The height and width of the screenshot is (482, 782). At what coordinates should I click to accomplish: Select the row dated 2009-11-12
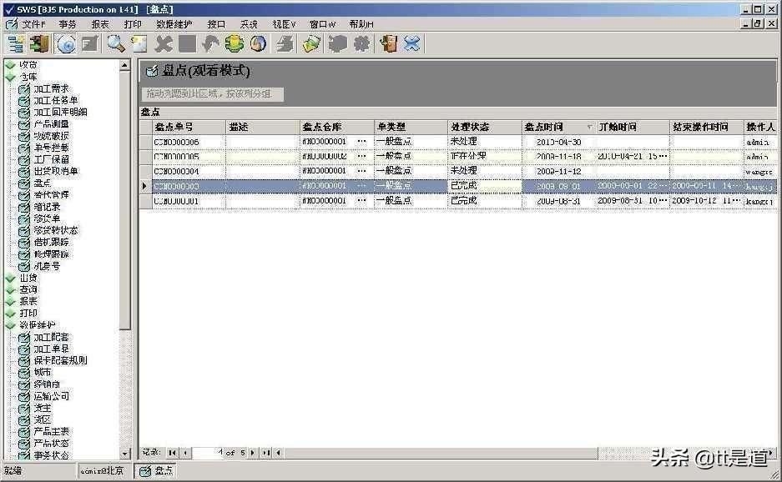click(458, 172)
